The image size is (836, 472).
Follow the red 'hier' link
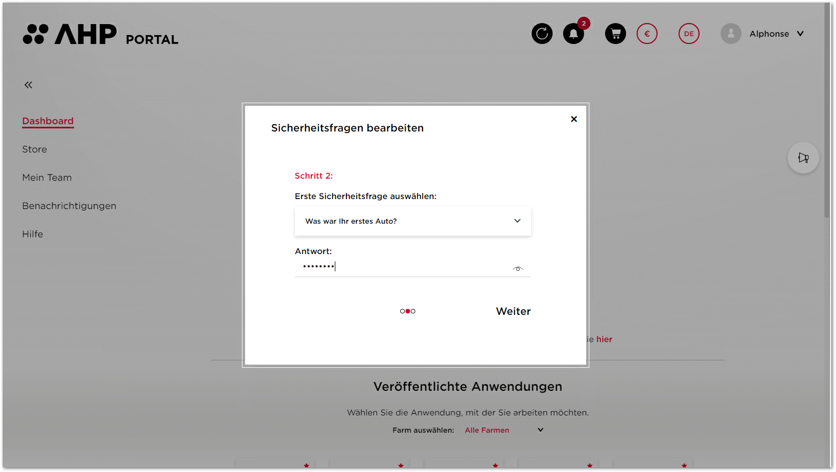pos(604,339)
